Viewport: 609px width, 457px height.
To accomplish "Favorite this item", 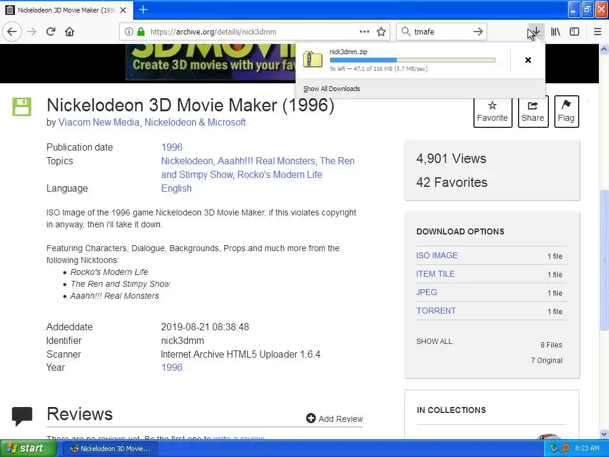I will (492, 111).
